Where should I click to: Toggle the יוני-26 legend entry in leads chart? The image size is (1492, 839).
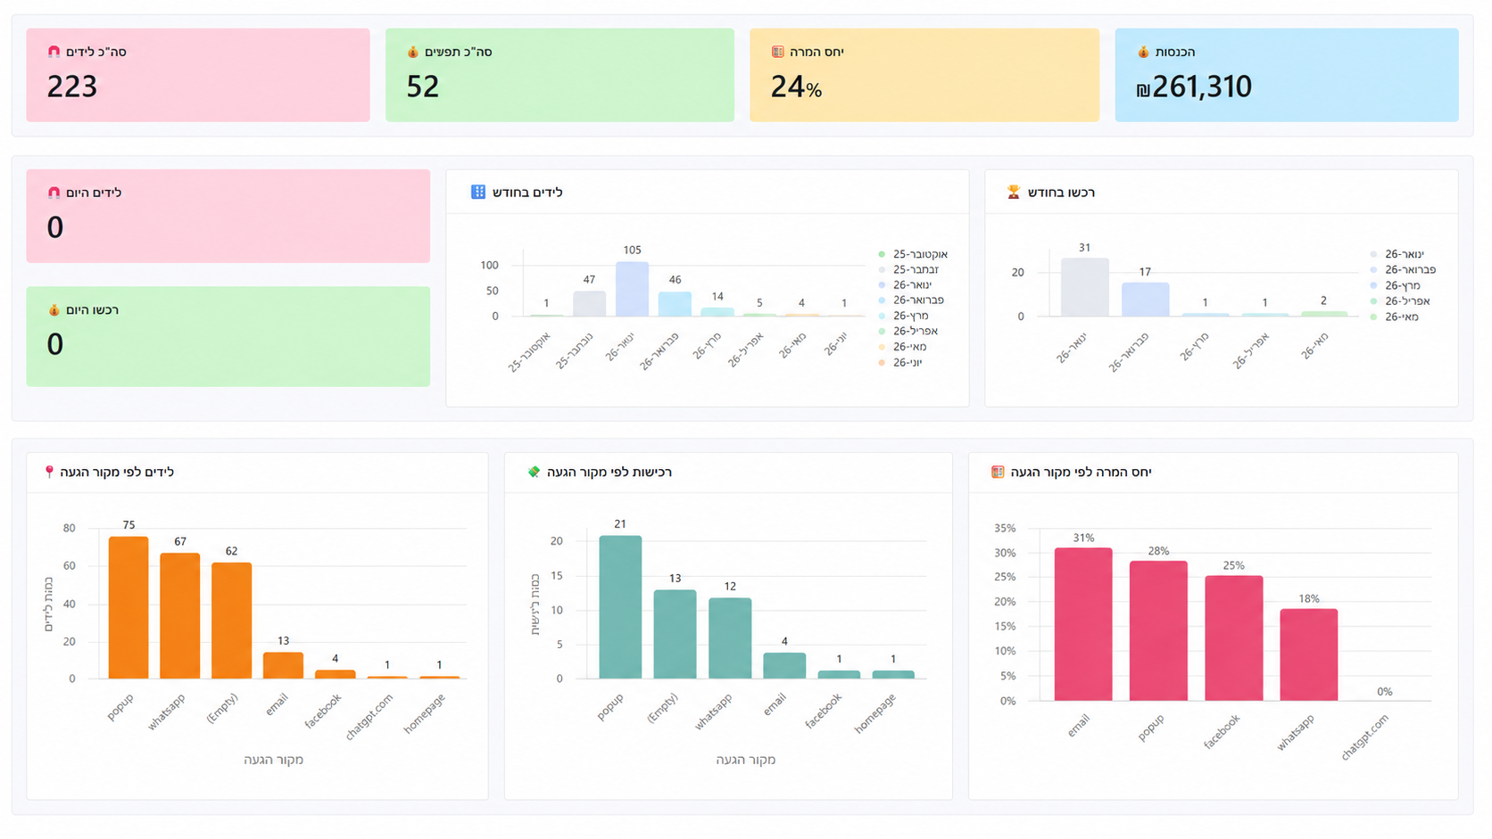tap(900, 362)
